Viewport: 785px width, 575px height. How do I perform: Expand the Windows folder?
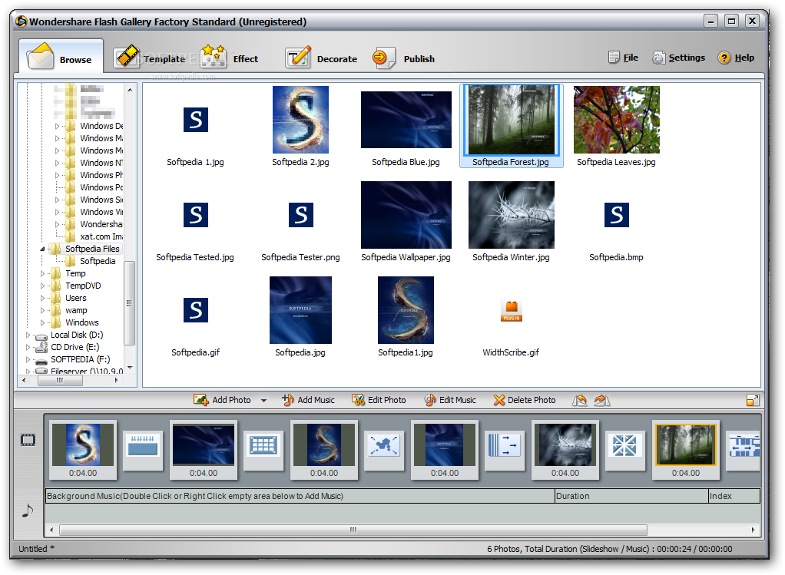(42, 322)
